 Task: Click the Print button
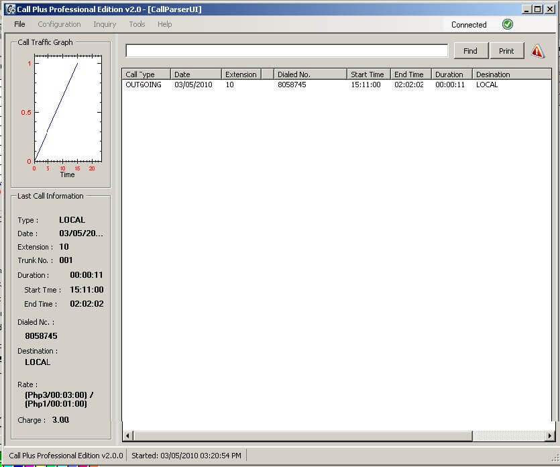pos(506,51)
